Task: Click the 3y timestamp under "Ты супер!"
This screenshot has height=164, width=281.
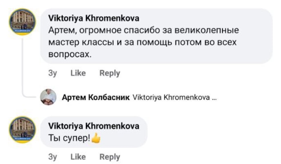Action: pyautogui.click(x=53, y=157)
